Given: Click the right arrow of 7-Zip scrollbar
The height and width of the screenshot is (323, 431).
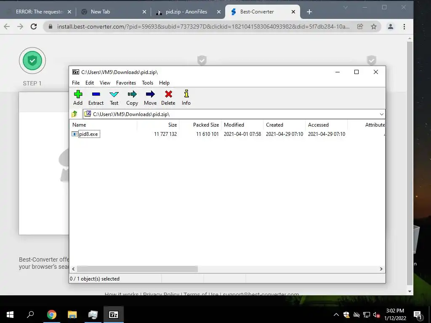Looking at the screenshot, I should point(381,269).
